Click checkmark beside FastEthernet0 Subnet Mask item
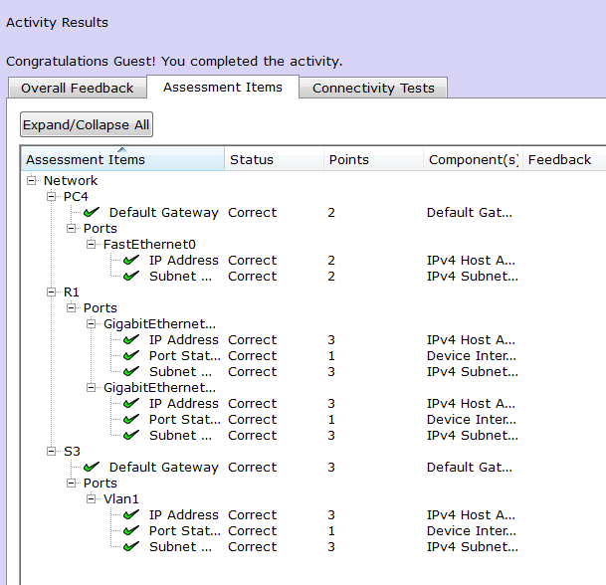 pos(131,276)
